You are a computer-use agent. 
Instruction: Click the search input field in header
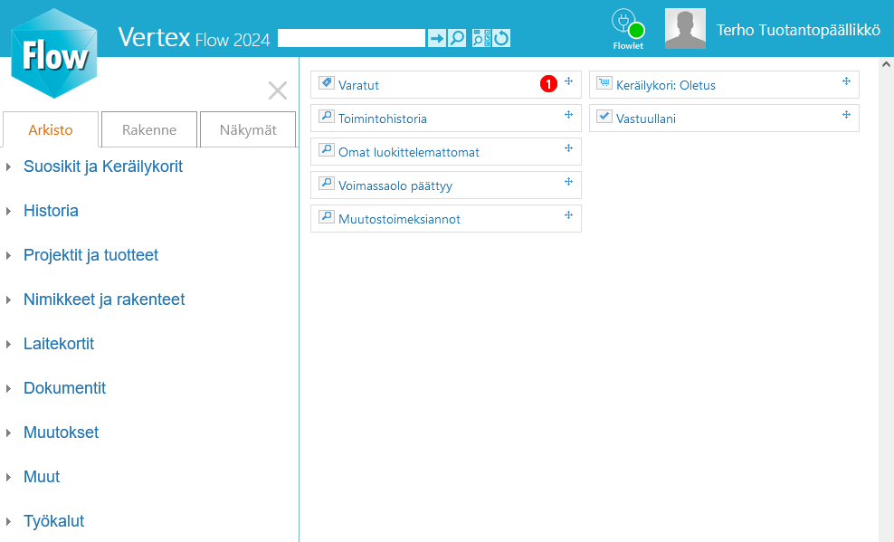pos(351,38)
